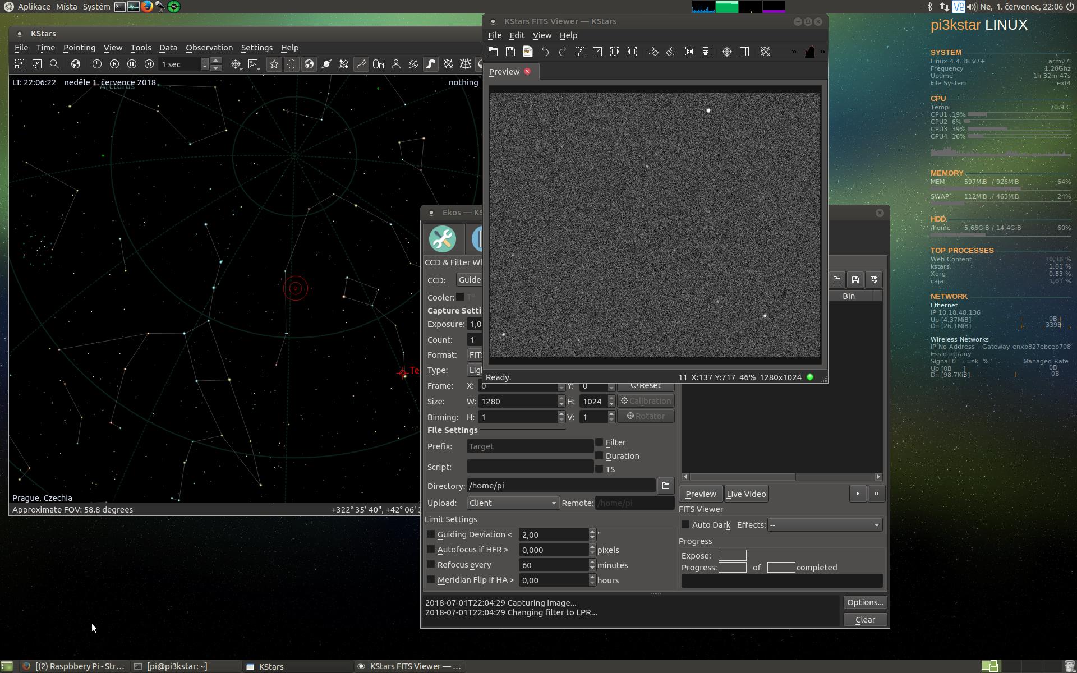
Task: Expand FITS Viewer toolbar overflow chevron
Action: pyautogui.click(x=794, y=52)
